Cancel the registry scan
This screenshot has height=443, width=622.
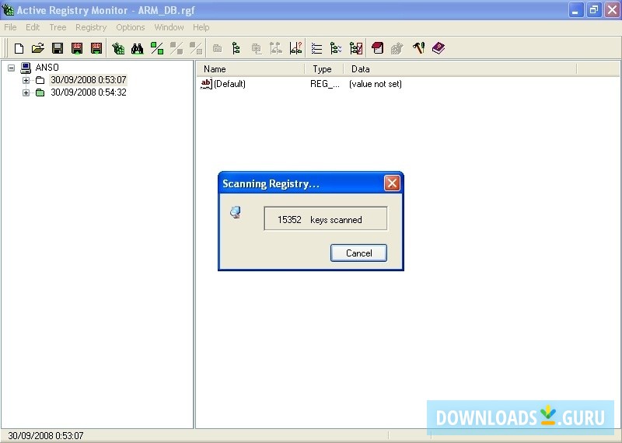click(358, 253)
